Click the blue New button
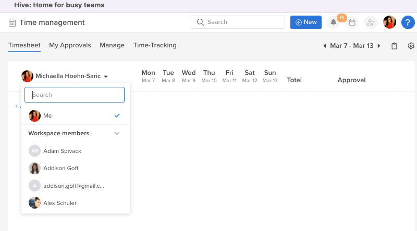The image size is (417, 231). (305, 22)
